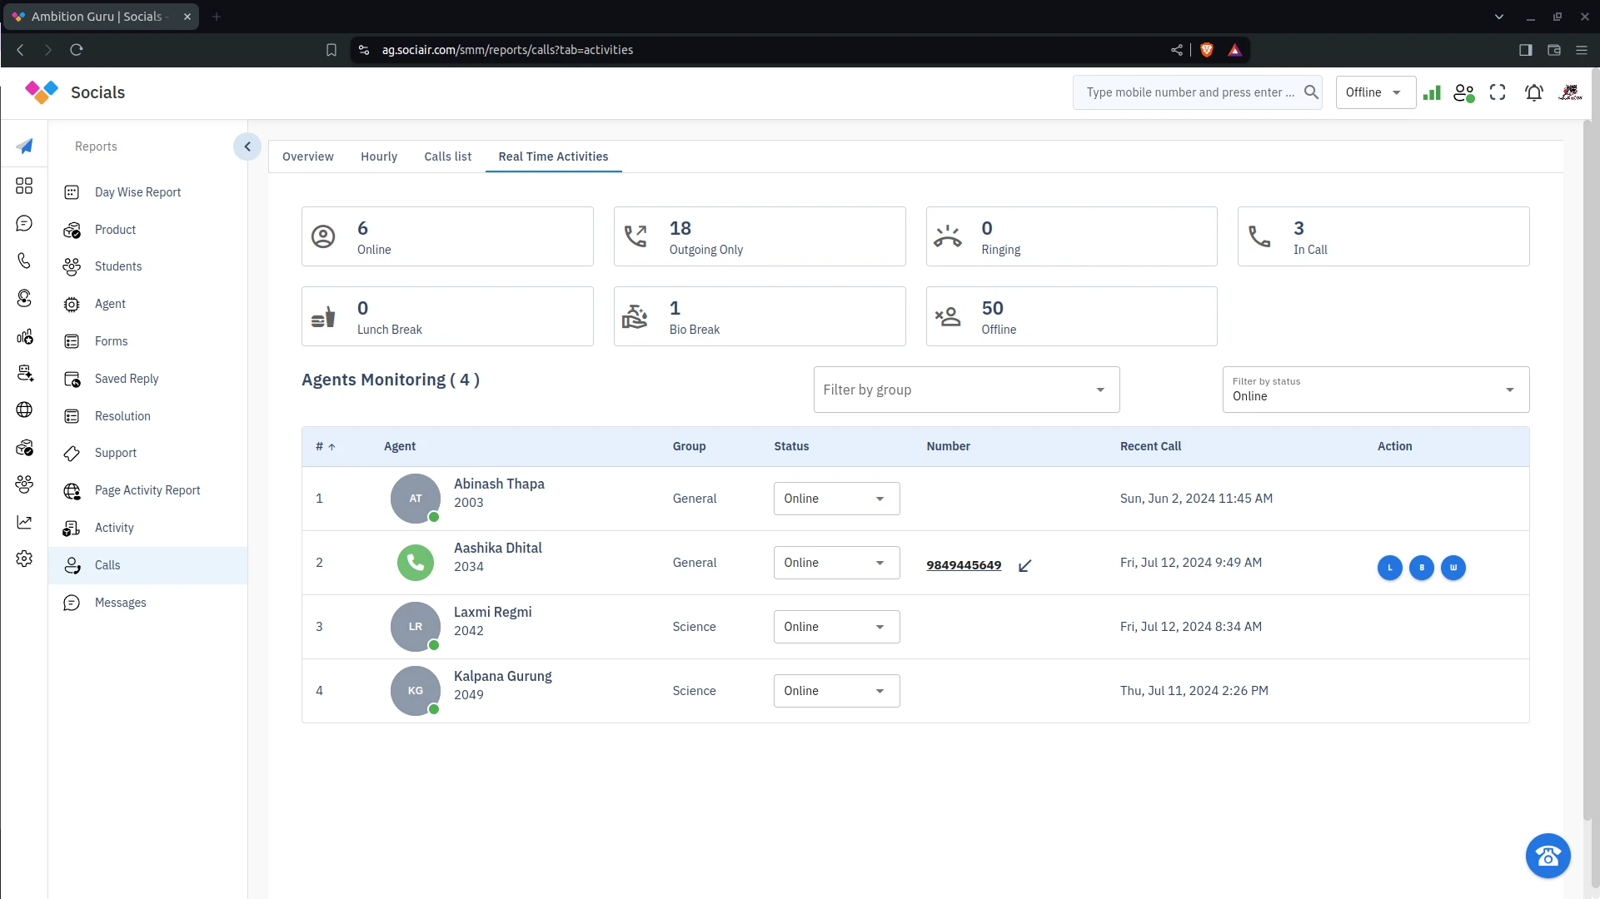The image size is (1600, 899).
Task: Open Resolution report in sidebar
Action: click(147, 416)
